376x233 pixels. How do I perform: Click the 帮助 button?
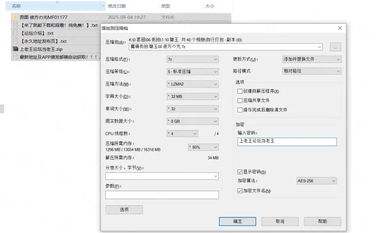click(322, 221)
